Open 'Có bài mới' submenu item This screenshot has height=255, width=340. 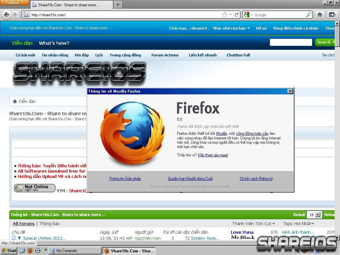tap(25, 55)
